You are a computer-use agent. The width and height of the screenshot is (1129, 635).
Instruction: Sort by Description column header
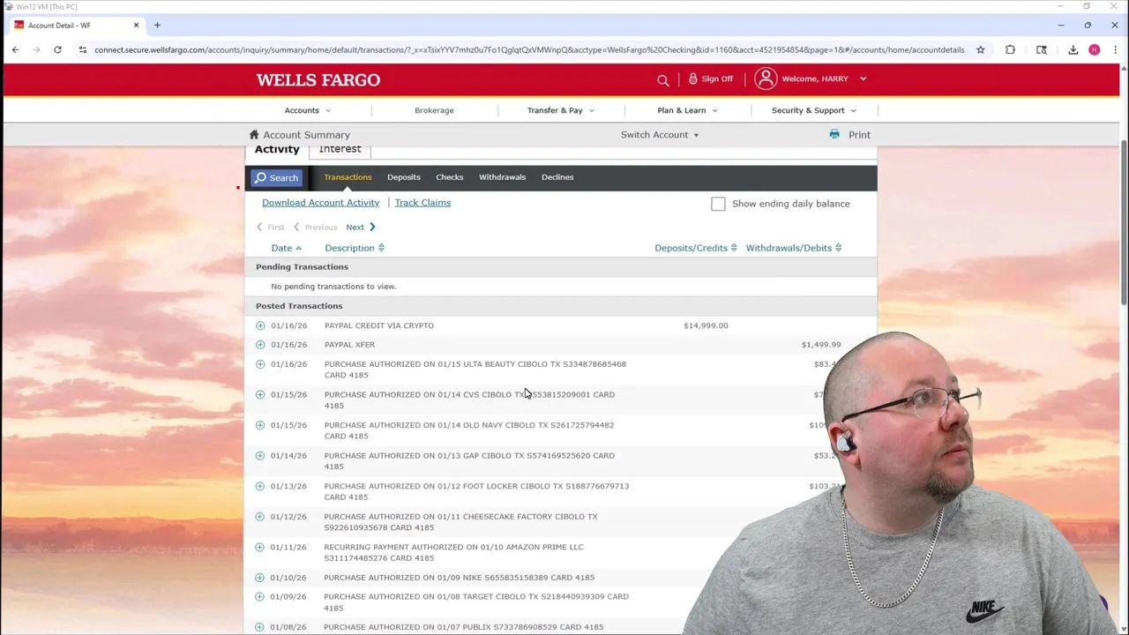tap(355, 248)
